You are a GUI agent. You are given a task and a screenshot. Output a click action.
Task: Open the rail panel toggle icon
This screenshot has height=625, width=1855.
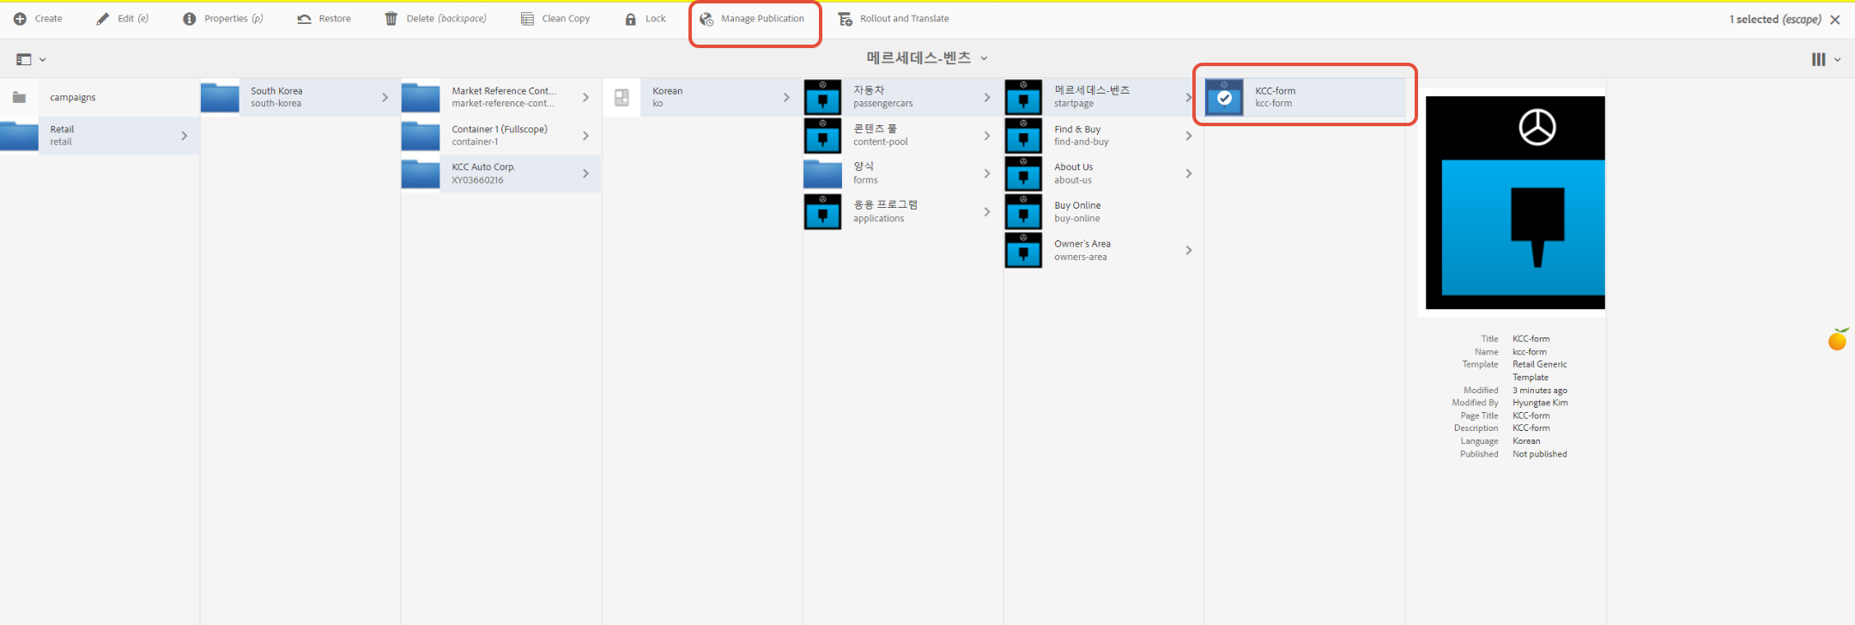24,59
